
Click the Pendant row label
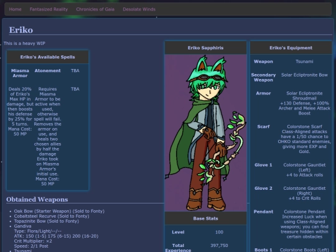pyautogui.click(x=263, y=212)
